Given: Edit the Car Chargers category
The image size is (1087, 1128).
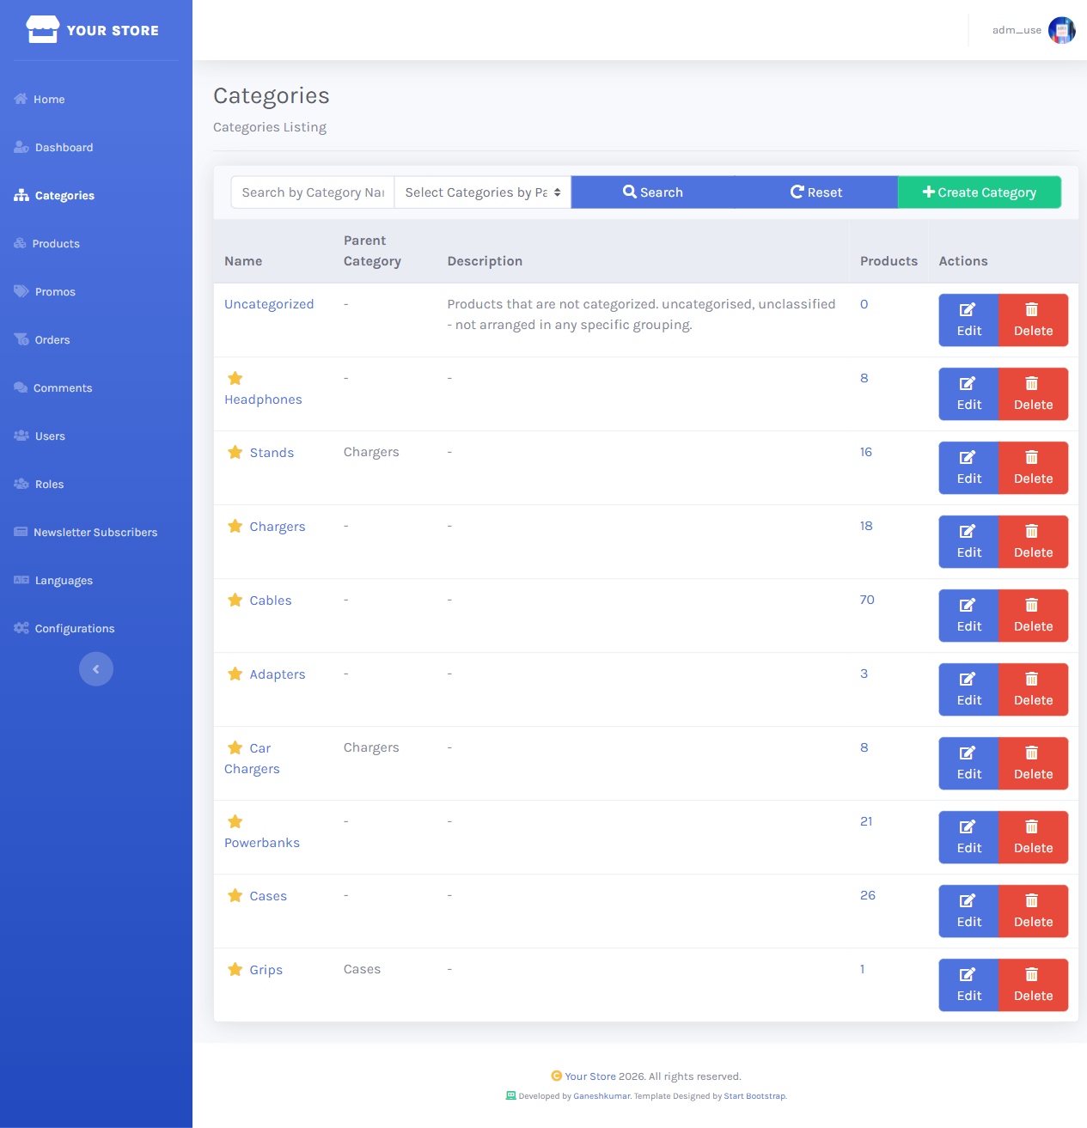Looking at the screenshot, I should (x=968, y=764).
